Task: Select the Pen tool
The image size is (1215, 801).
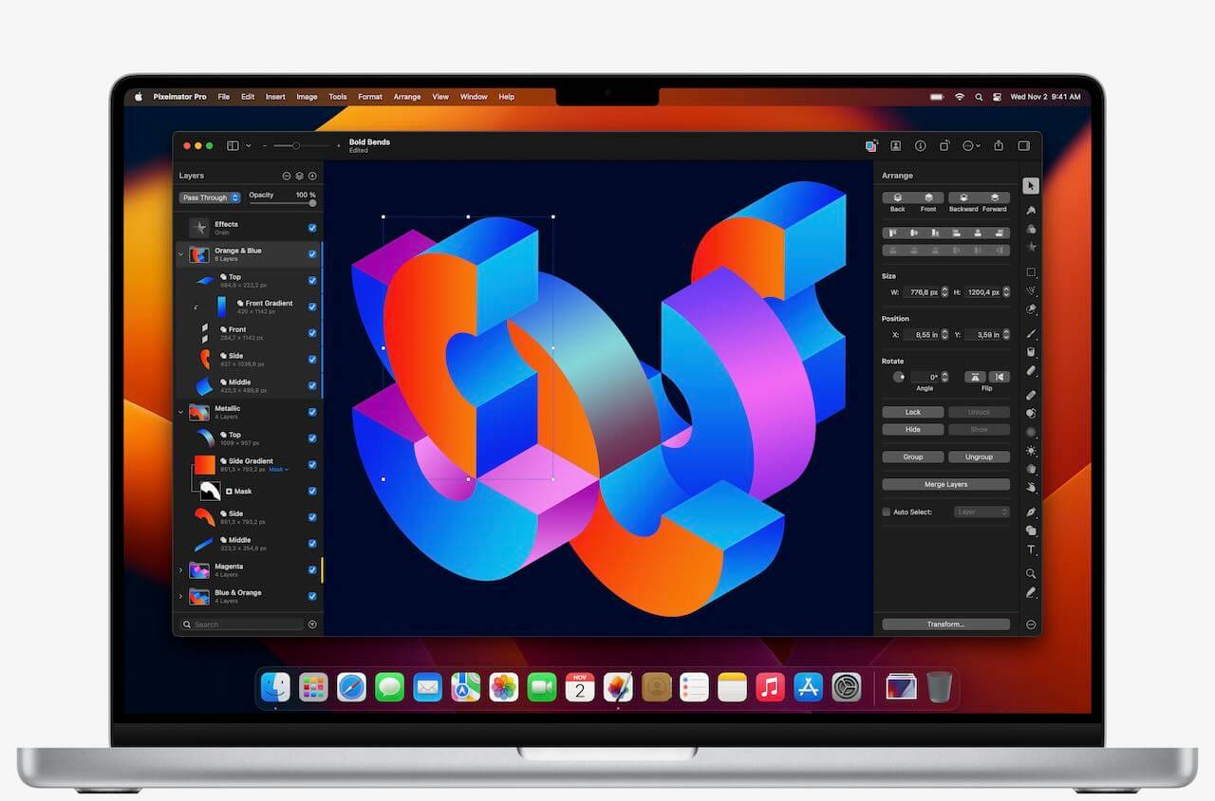Action: click(1031, 512)
